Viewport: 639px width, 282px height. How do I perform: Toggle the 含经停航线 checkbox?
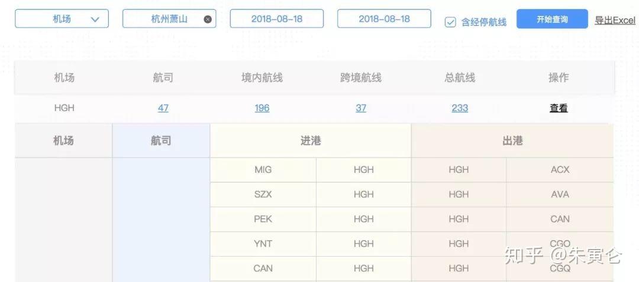[x=450, y=22]
